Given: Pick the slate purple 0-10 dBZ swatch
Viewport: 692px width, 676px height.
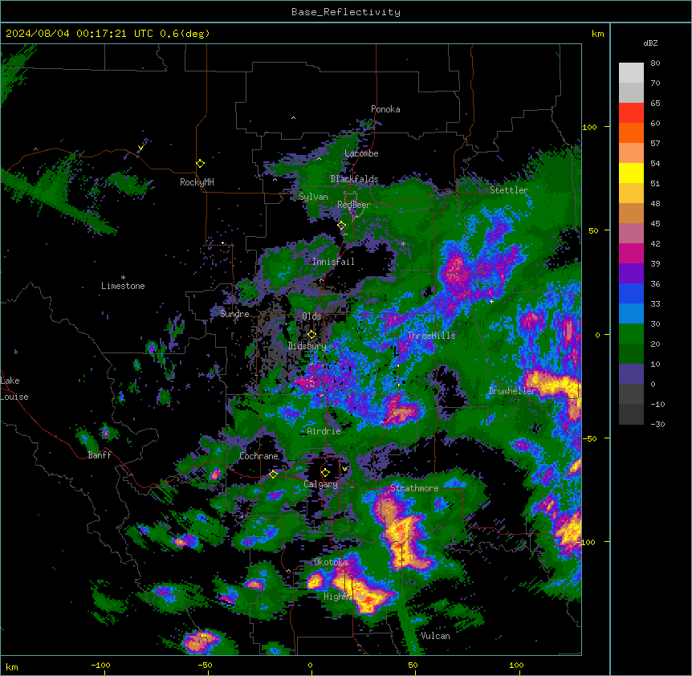Looking at the screenshot, I should 631,374.
